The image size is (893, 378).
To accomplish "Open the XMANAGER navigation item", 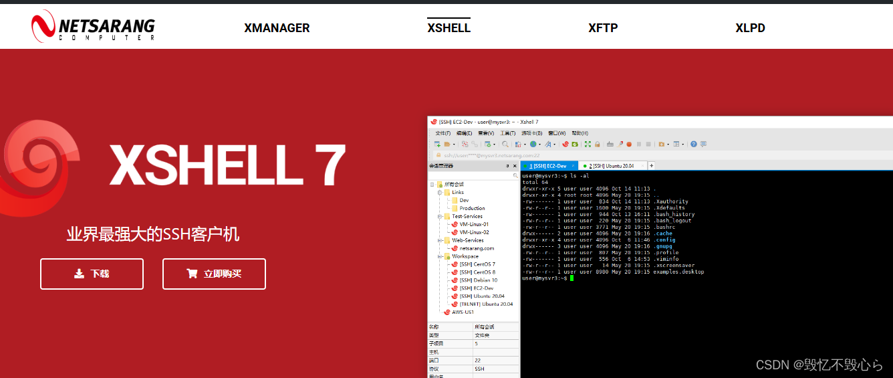I will 277,28.
